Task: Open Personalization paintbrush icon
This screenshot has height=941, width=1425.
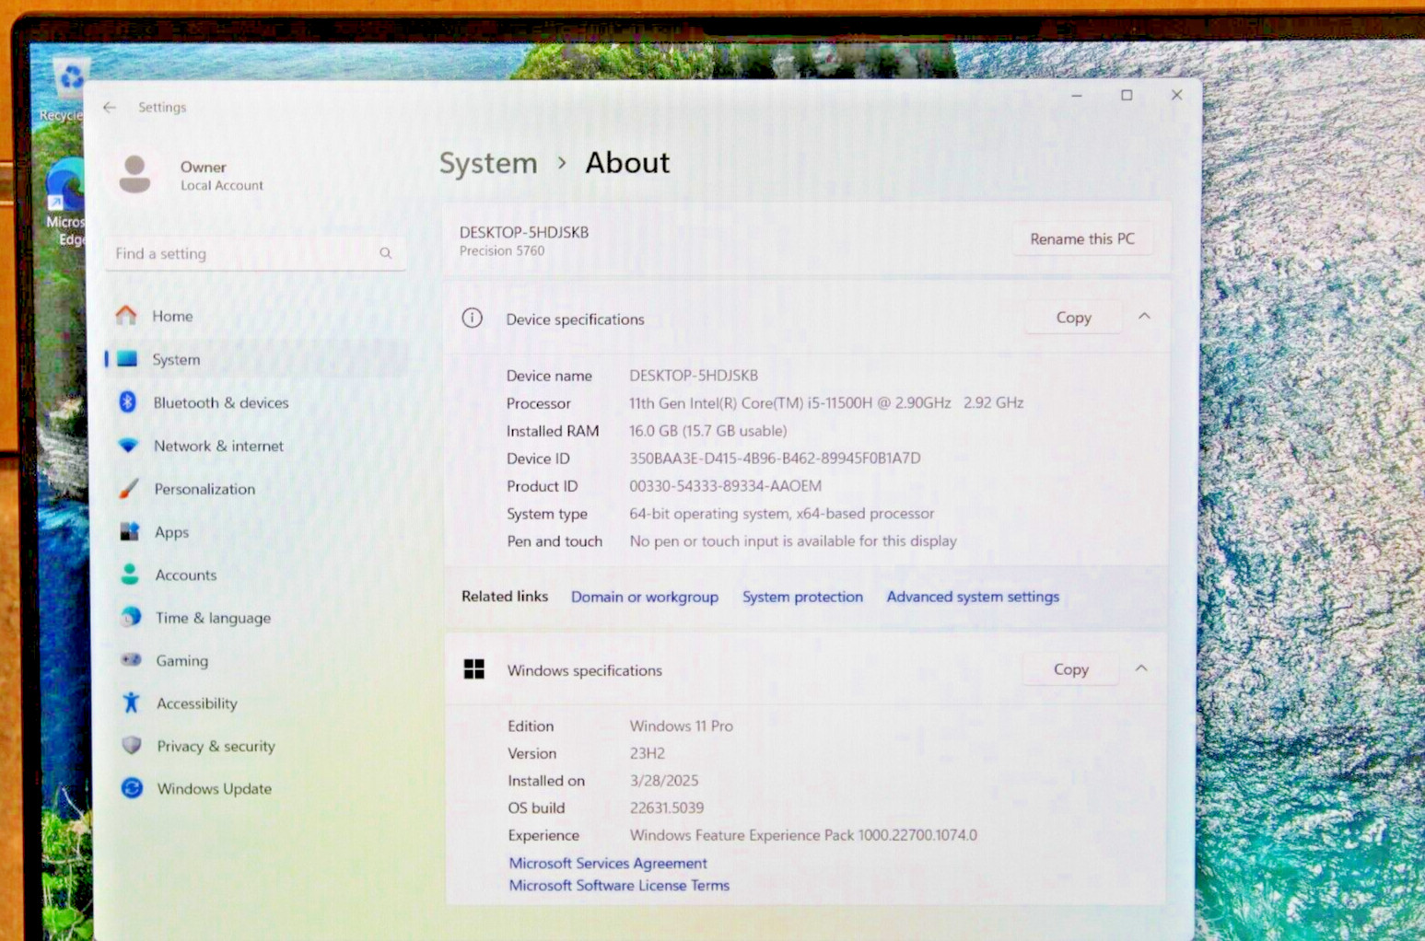Action: point(129,489)
